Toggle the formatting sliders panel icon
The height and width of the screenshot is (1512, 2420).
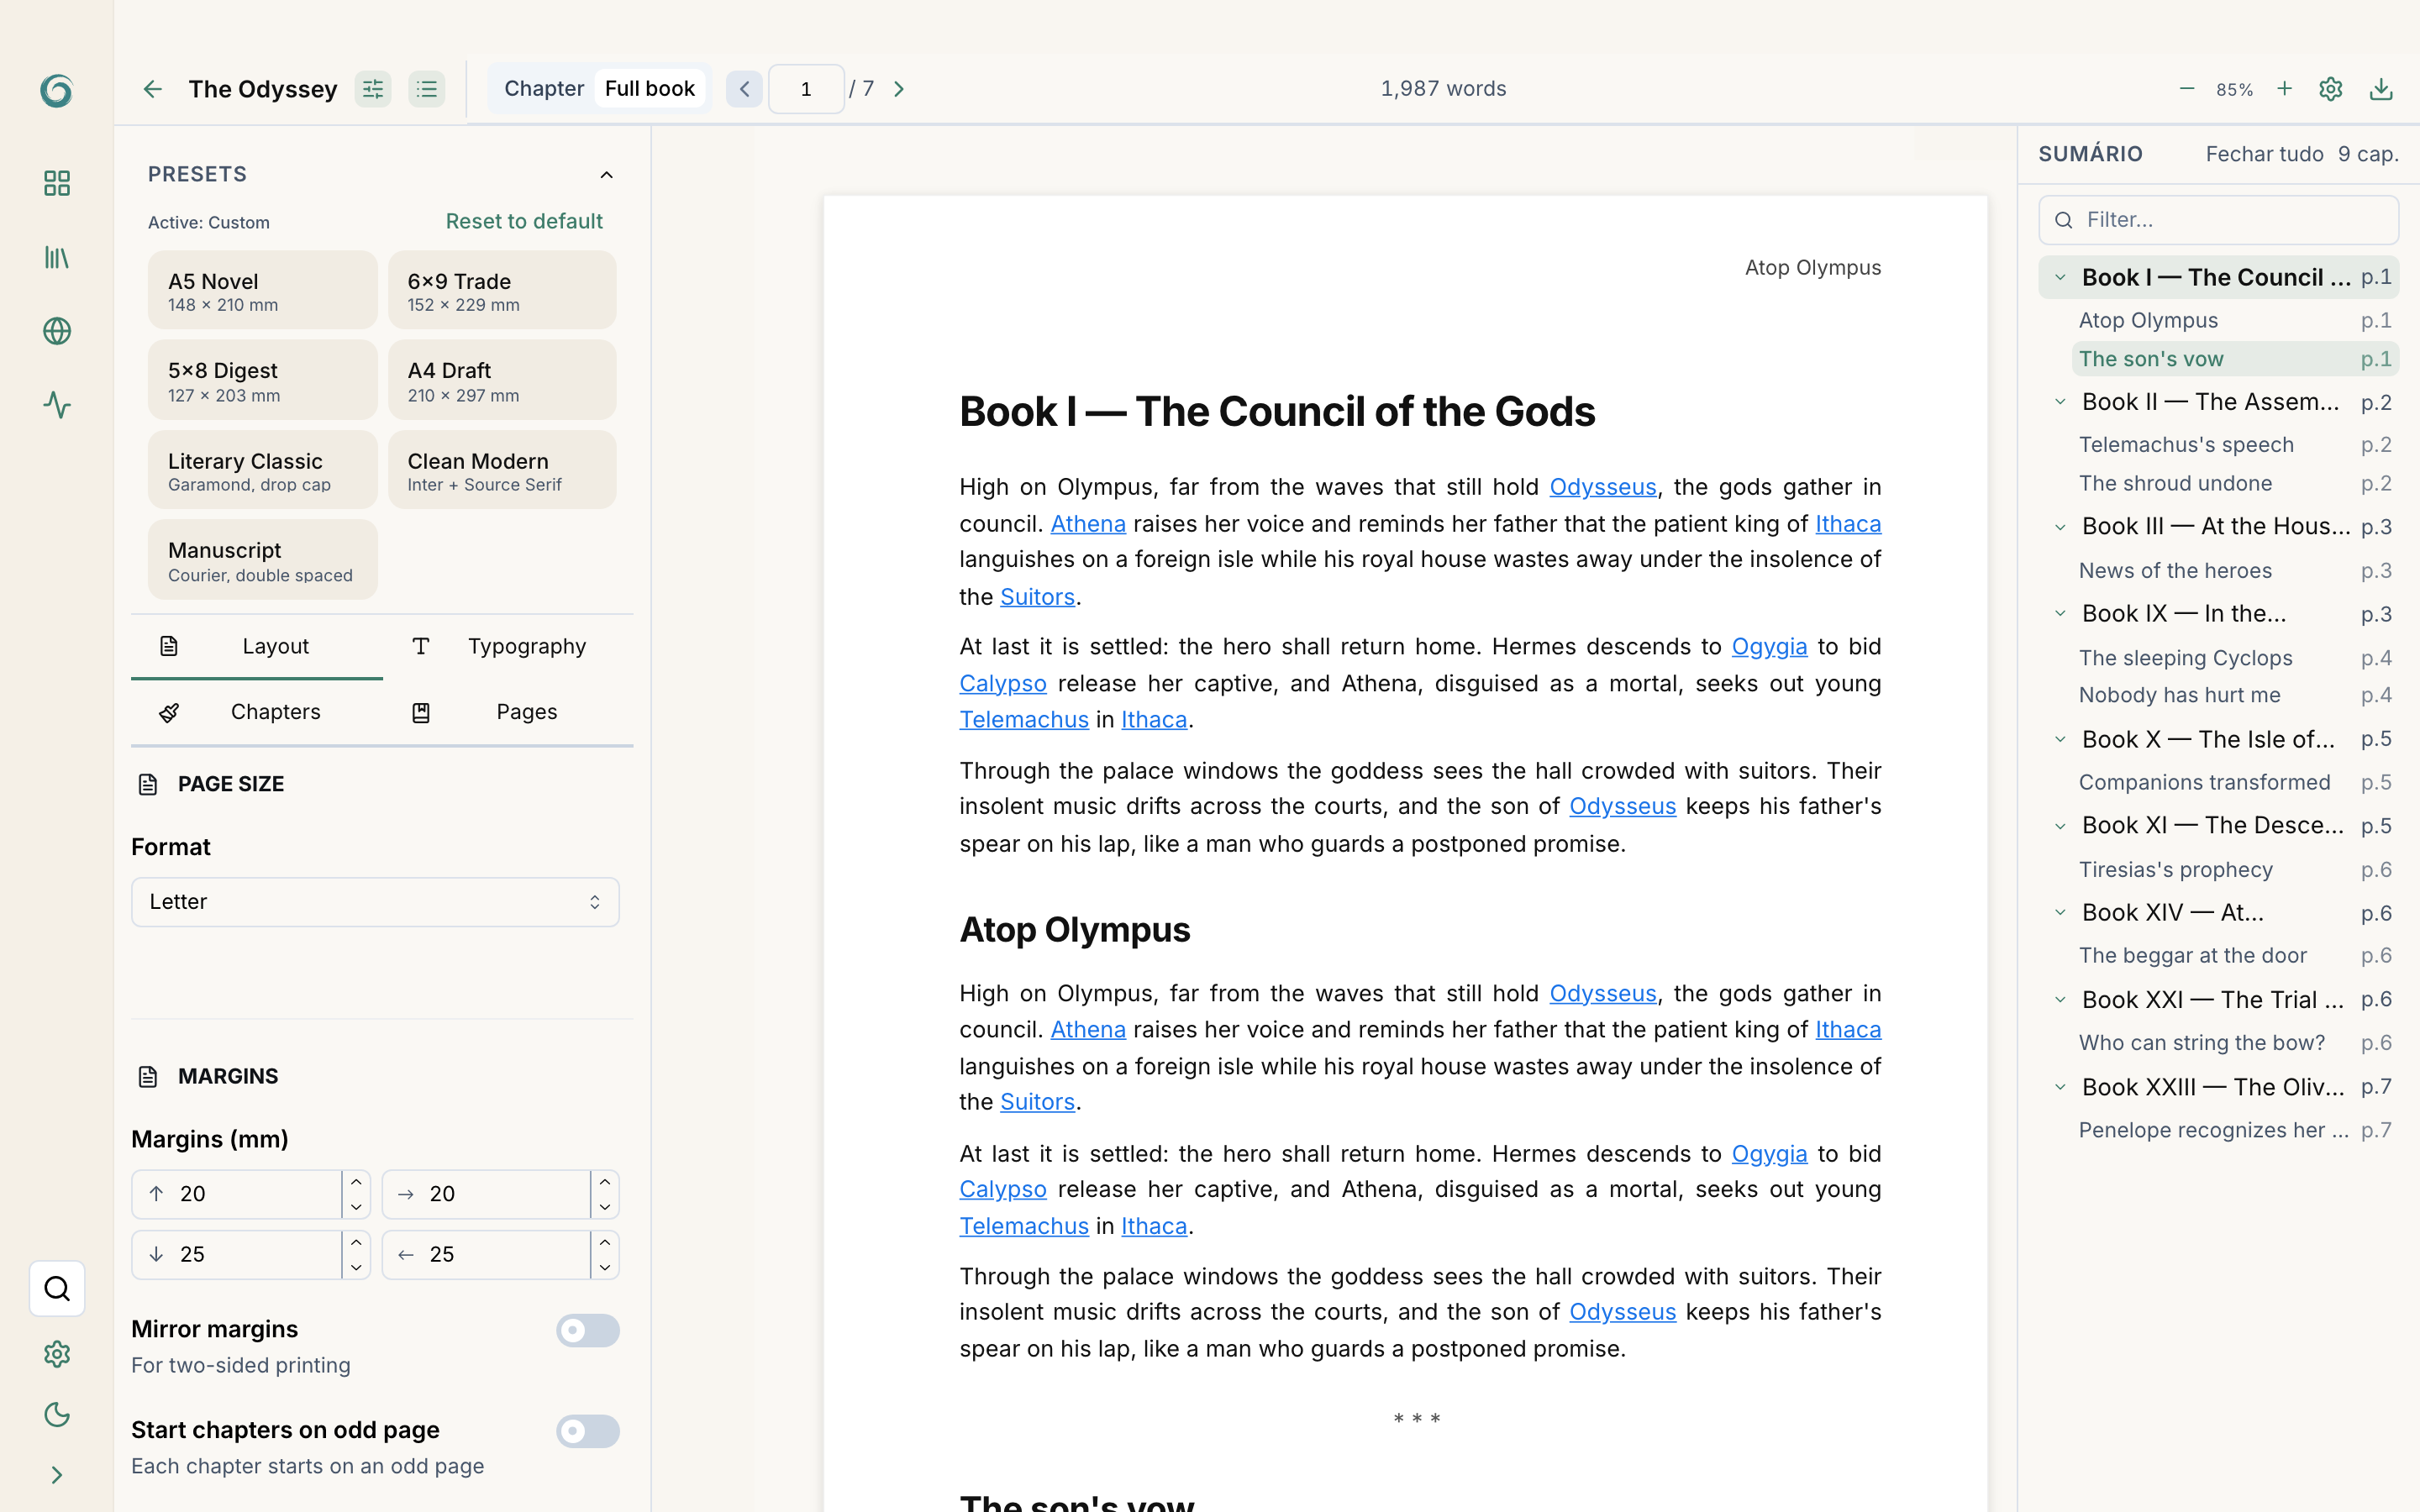pos(373,89)
